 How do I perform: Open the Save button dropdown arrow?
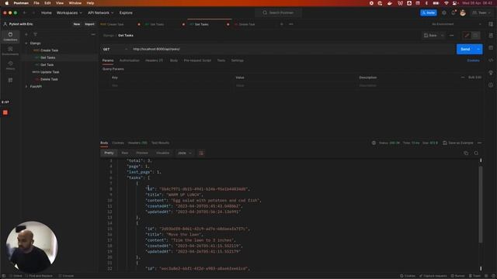point(443,36)
